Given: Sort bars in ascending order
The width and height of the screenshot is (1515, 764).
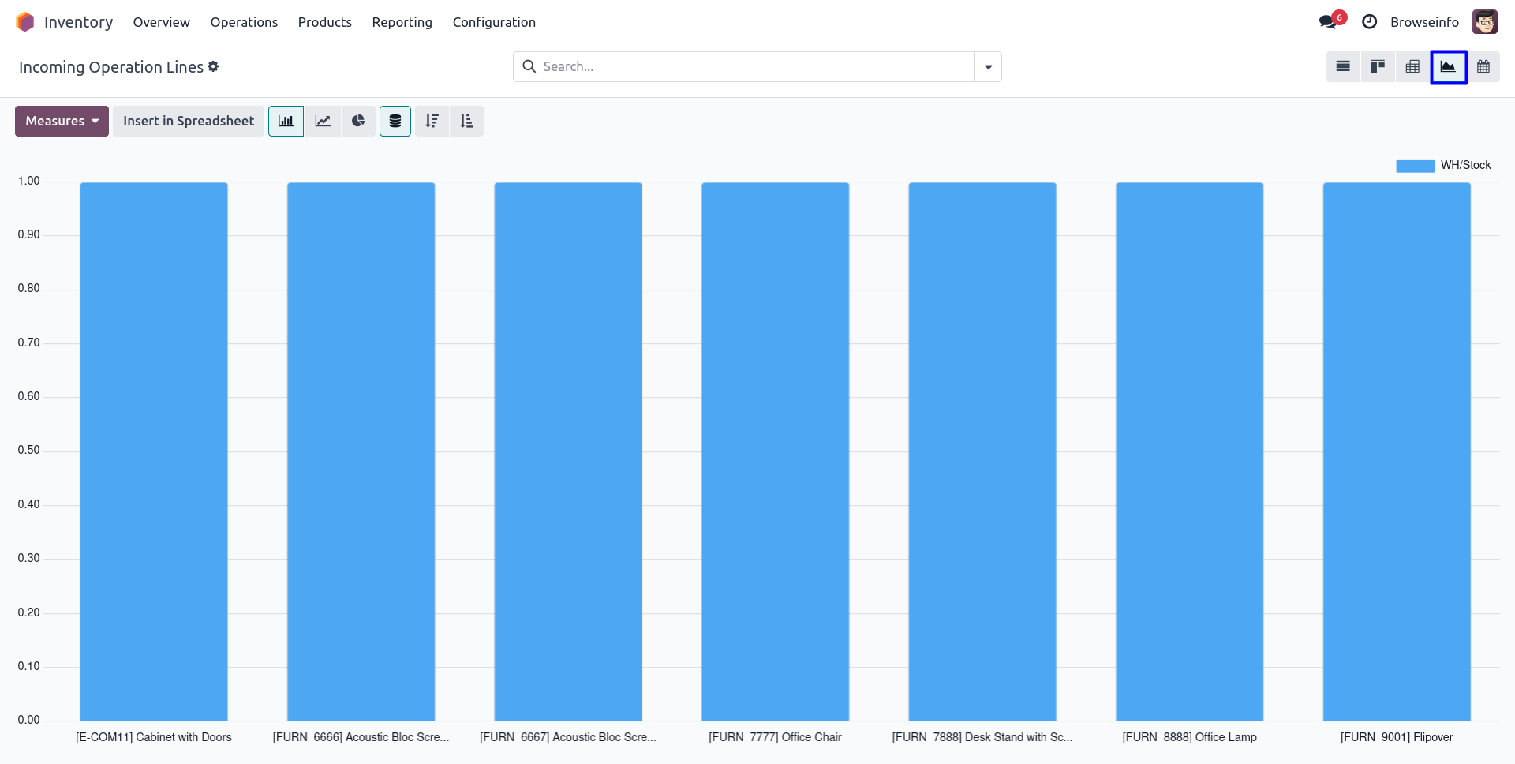Looking at the screenshot, I should pos(466,122).
